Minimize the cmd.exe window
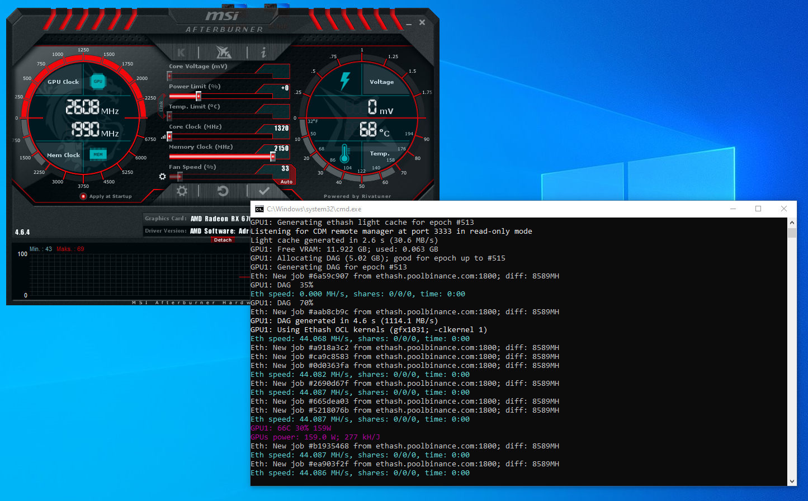808x501 pixels. click(733, 209)
